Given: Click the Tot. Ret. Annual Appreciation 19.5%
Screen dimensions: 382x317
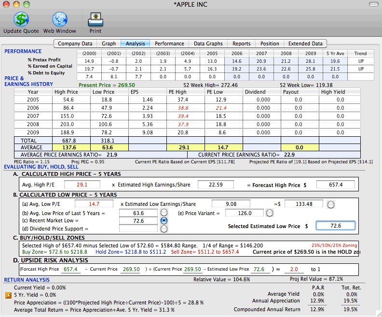Looking at the screenshot, I should pos(350,301).
